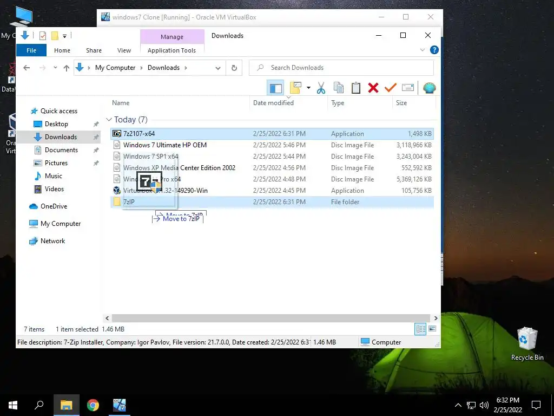Select Pictures in the navigation pane
The height and width of the screenshot is (416, 554).
pos(56,163)
